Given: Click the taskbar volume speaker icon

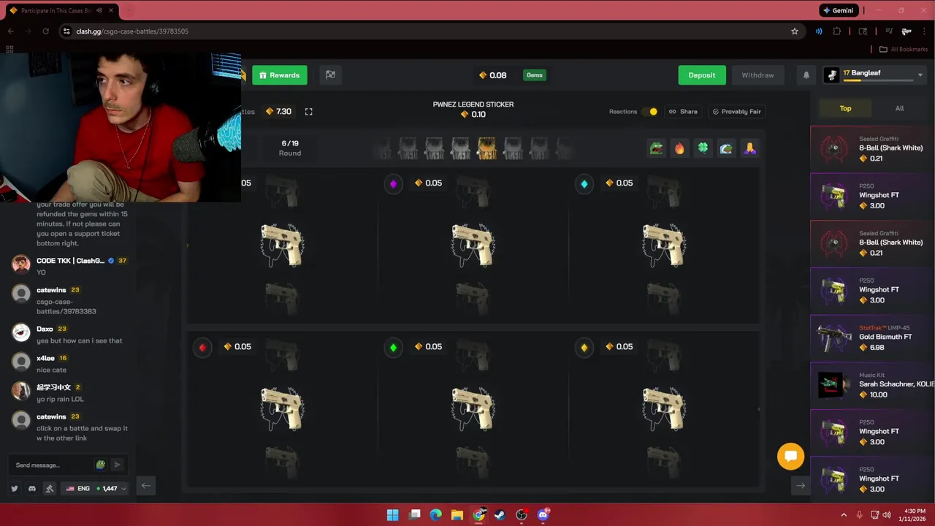Looking at the screenshot, I should (887, 515).
